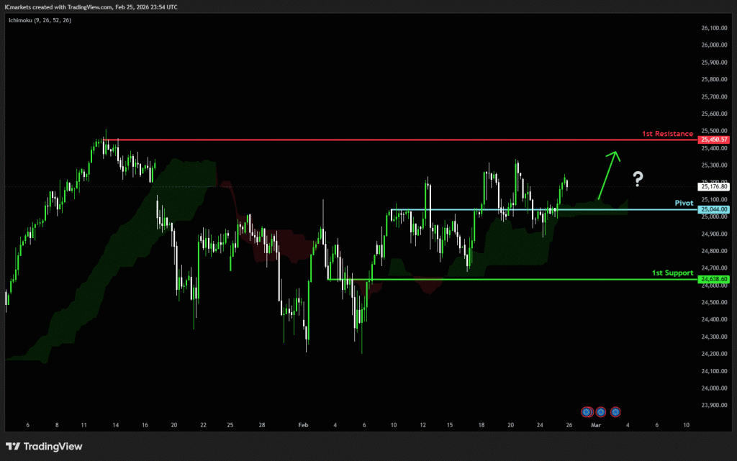Select the Pivot text label

click(683, 204)
